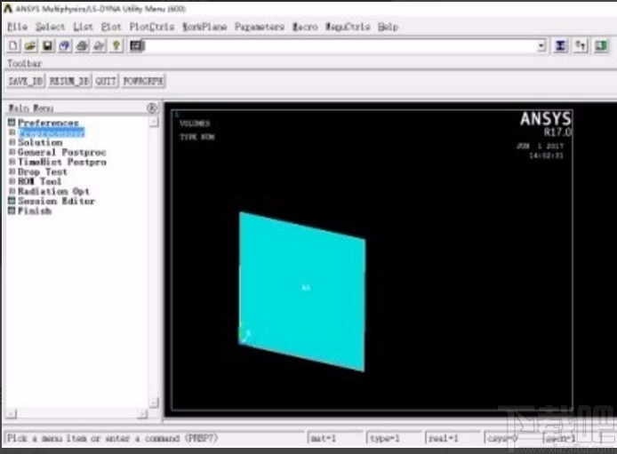Click the POWRGRPH toolbar button
617x454 pixels.
(143, 81)
